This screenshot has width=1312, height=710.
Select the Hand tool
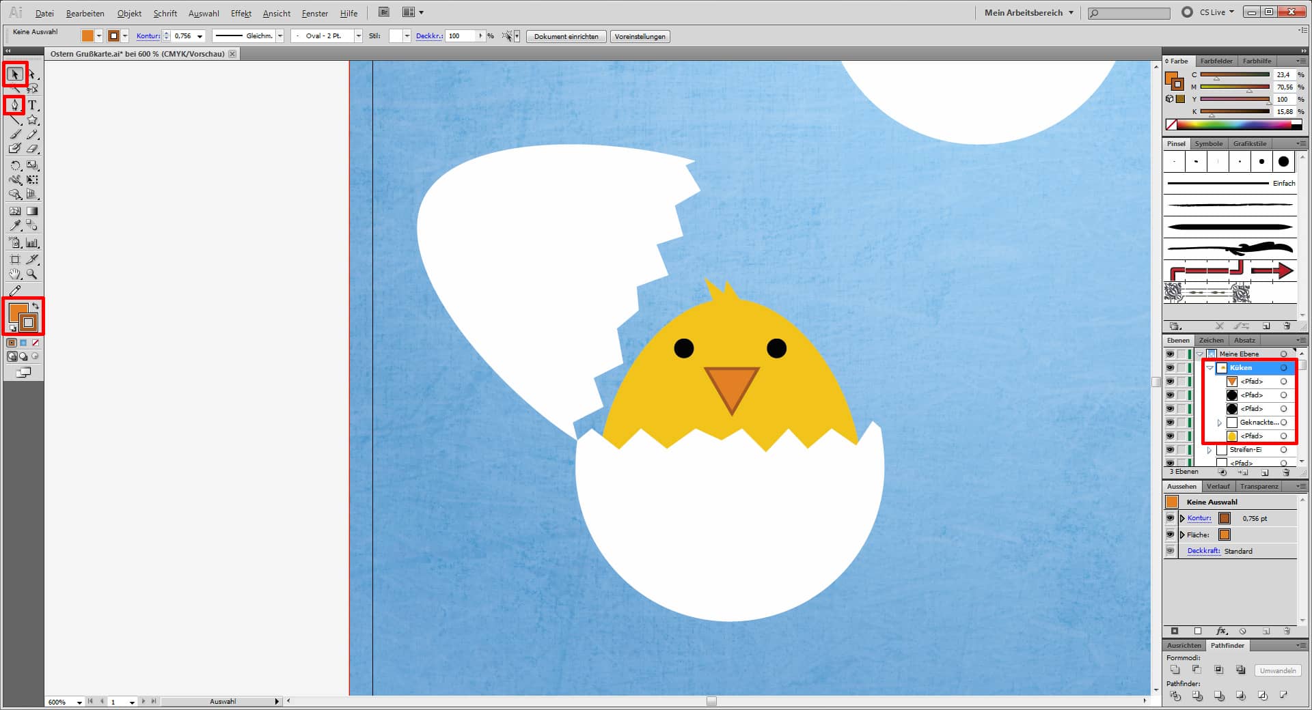pos(15,274)
